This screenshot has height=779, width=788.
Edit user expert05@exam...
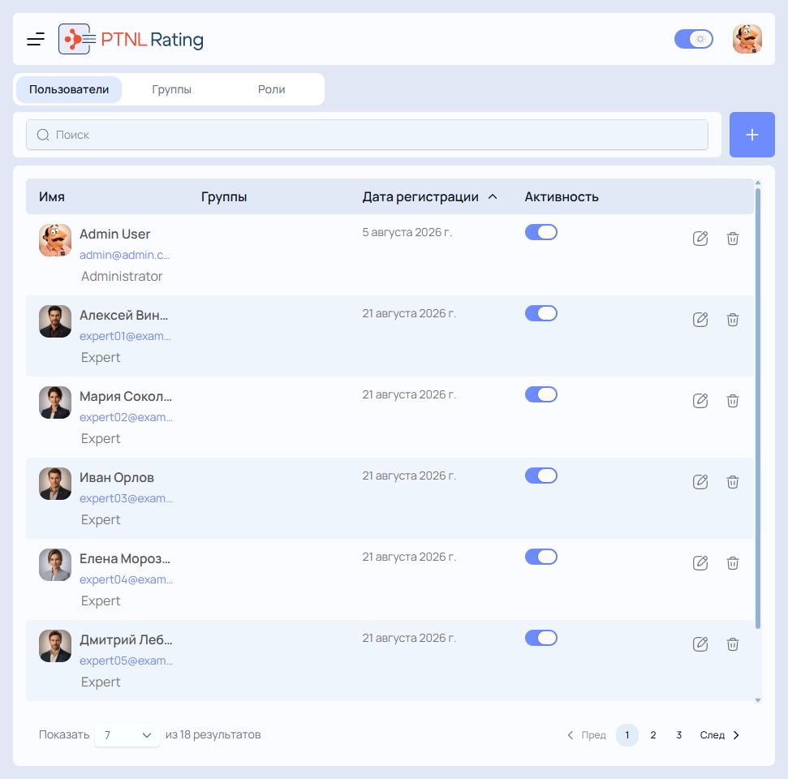(700, 644)
